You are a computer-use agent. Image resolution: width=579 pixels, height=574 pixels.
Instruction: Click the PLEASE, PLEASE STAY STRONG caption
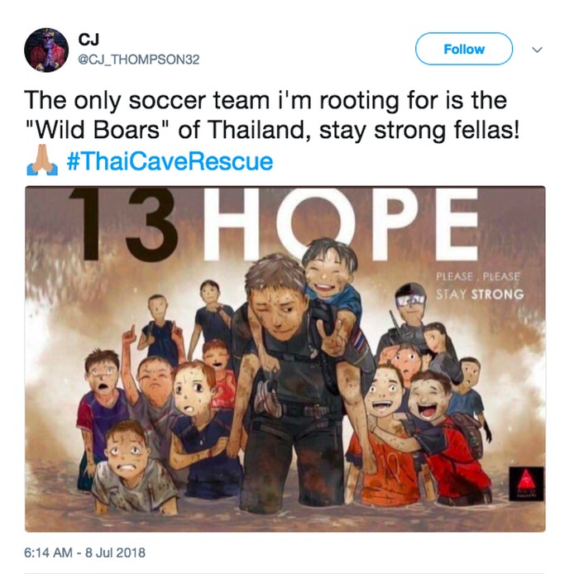click(479, 285)
